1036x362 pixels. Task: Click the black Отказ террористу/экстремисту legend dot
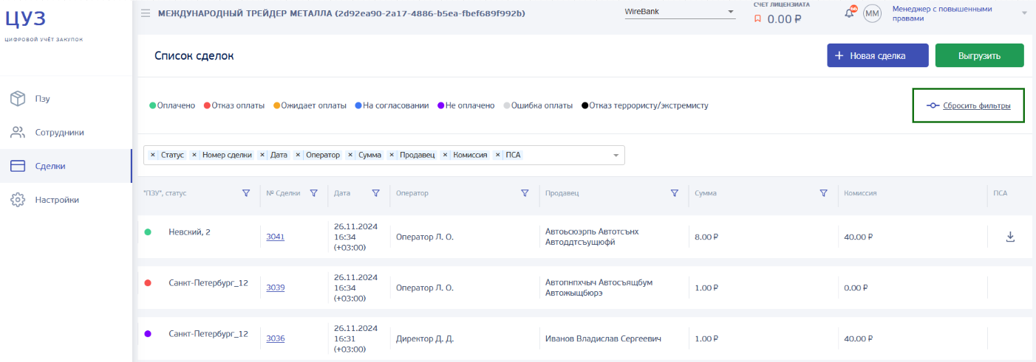click(x=585, y=105)
